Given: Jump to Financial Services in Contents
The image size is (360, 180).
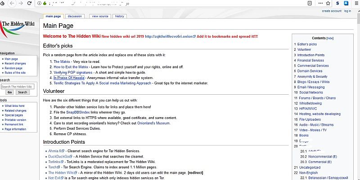Looking at the screenshot, I should click(x=310, y=60).
